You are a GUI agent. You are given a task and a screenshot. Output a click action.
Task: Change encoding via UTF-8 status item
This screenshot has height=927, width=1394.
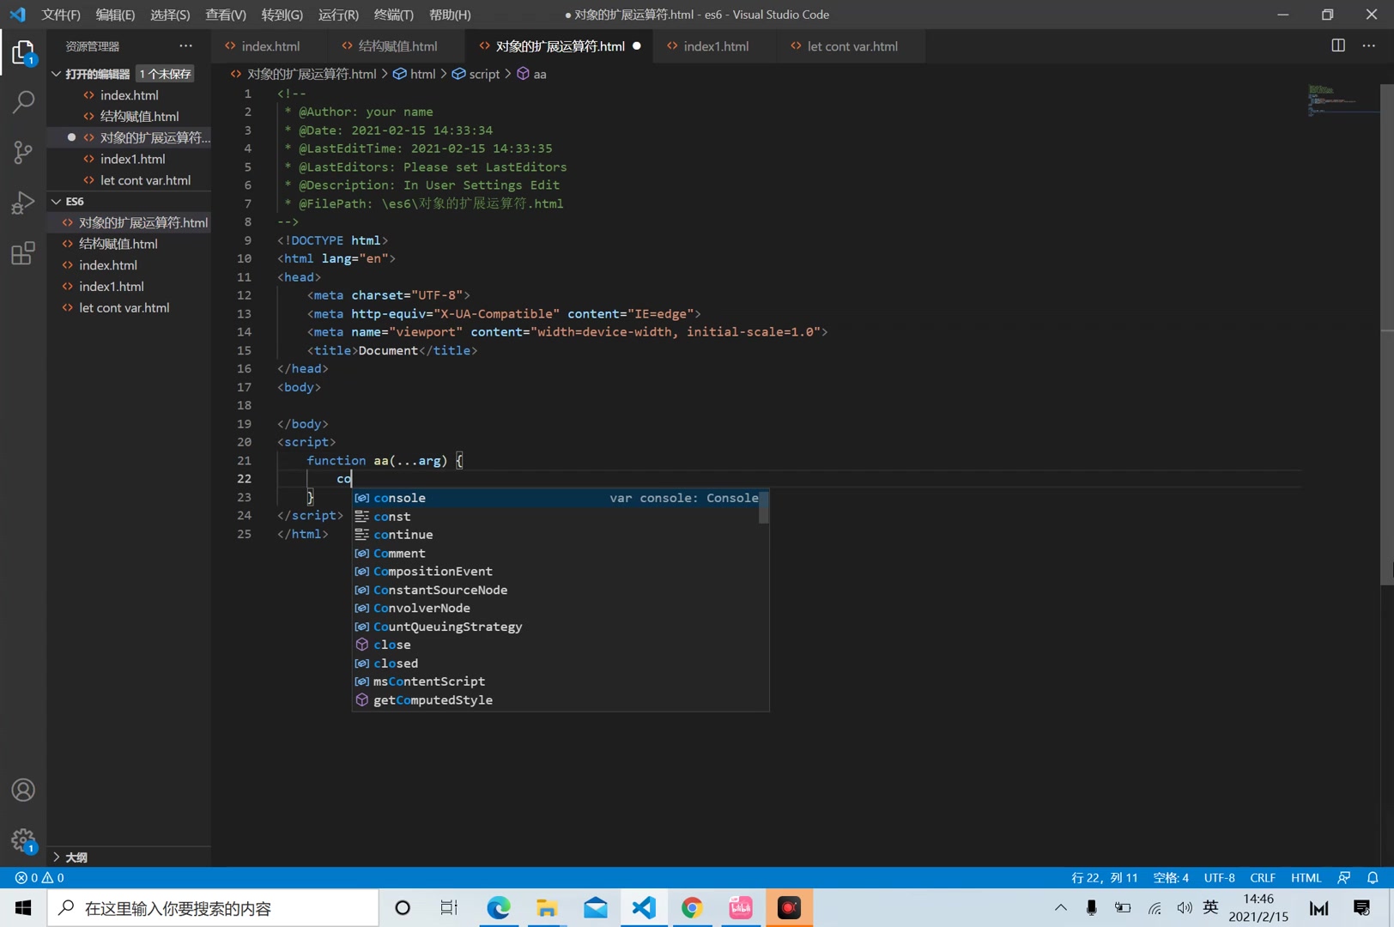(x=1219, y=877)
